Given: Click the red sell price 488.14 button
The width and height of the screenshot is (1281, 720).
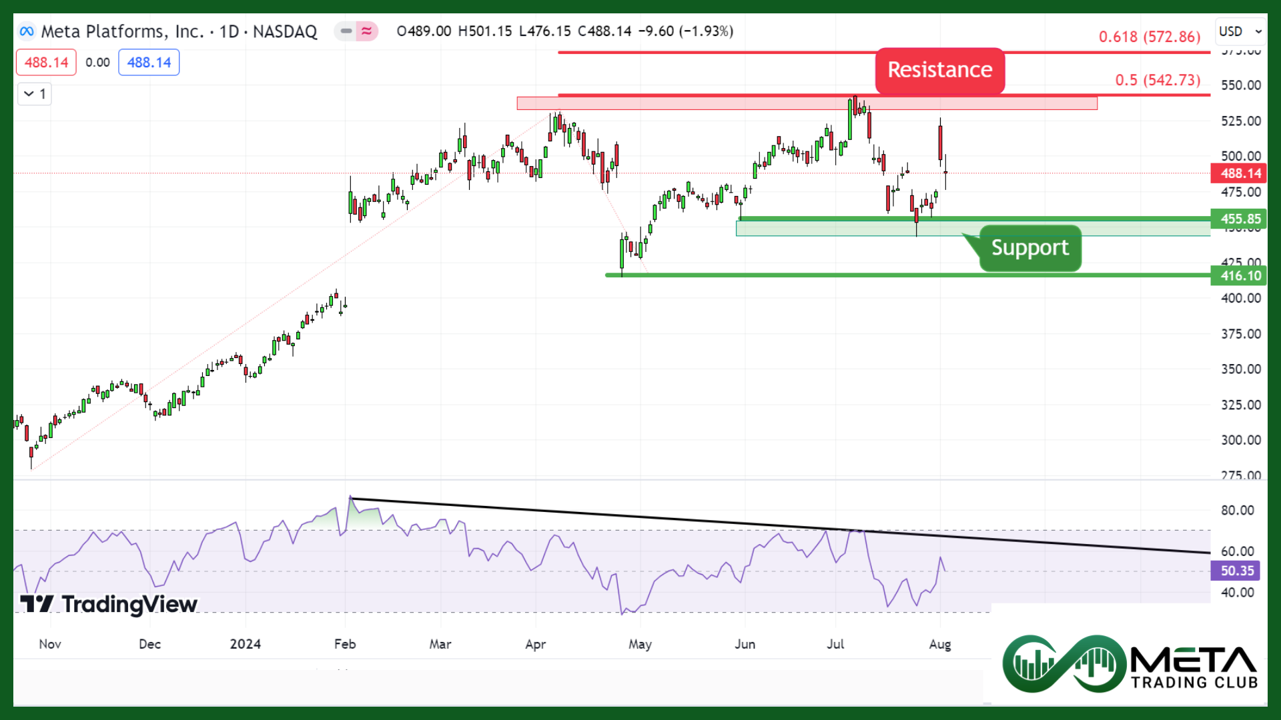Looking at the screenshot, I should 46,63.
